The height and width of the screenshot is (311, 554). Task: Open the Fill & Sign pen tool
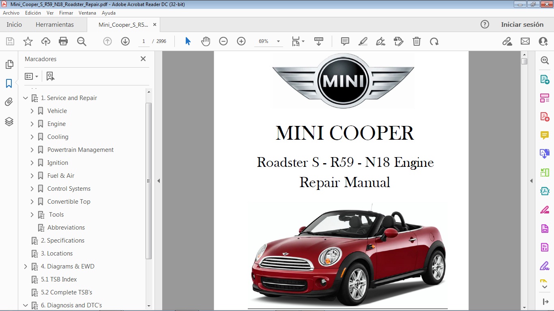coord(380,41)
